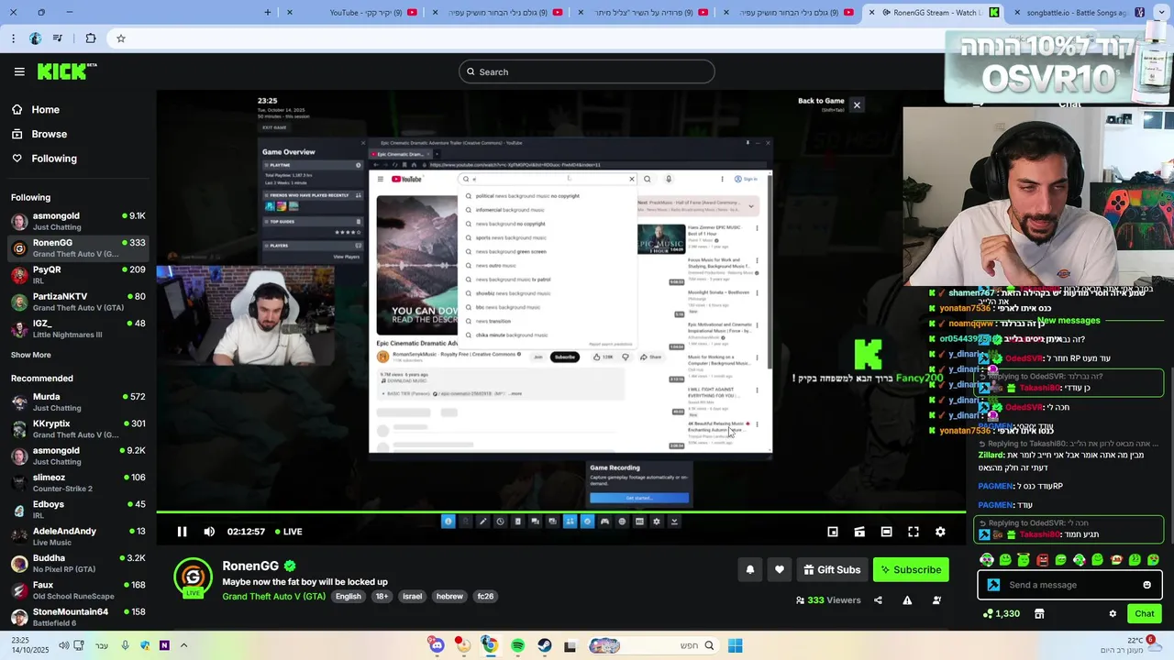The image size is (1174, 660).
Task: Open player settings gear
Action: pos(940,532)
